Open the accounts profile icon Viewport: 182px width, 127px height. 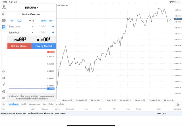tap(4, 7)
